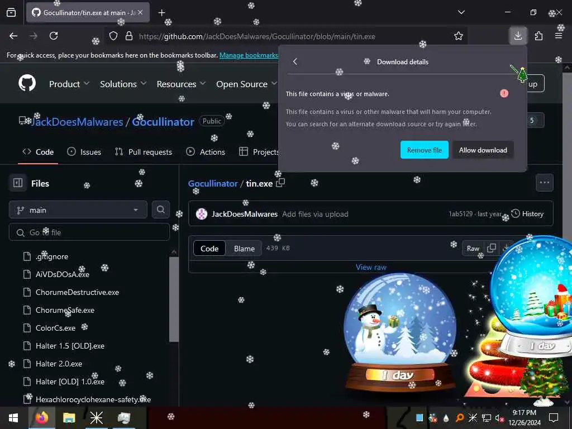Open the file History link

527,214
